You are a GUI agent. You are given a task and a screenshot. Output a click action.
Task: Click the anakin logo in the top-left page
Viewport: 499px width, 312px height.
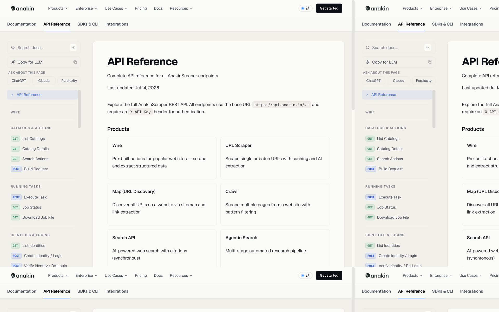(x=22, y=8)
